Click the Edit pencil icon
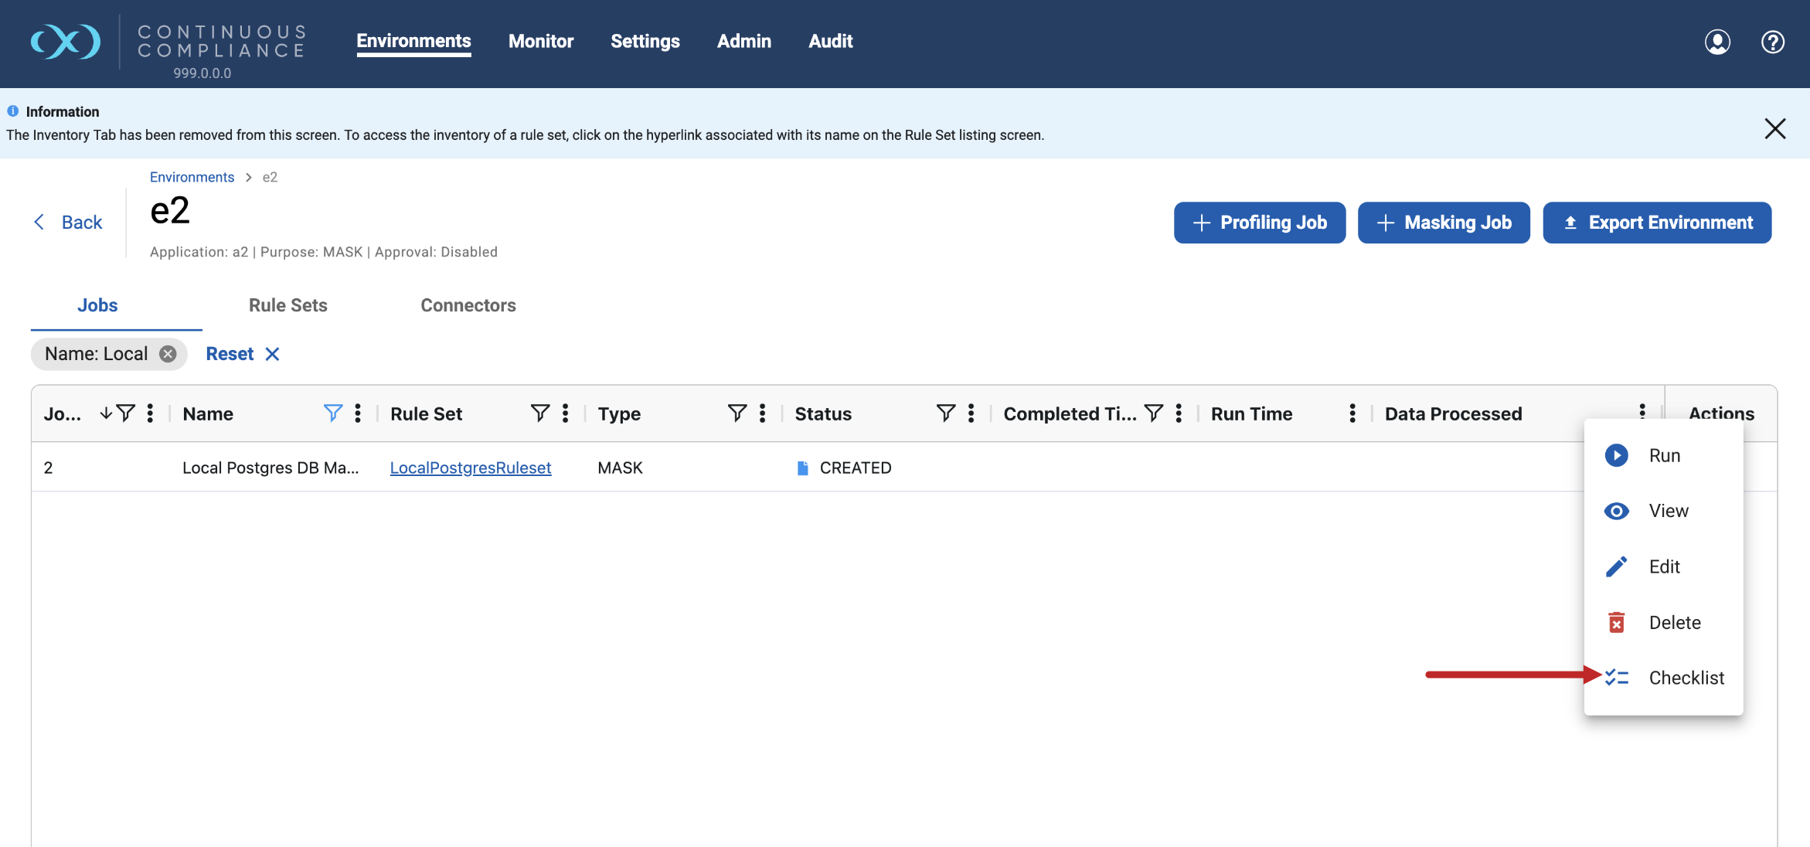The height and width of the screenshot is (847, 1810). [1616, 566]
